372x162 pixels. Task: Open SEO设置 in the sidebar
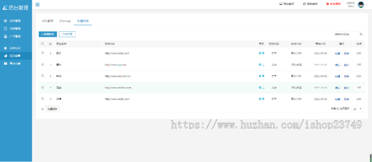pos(16,56)
